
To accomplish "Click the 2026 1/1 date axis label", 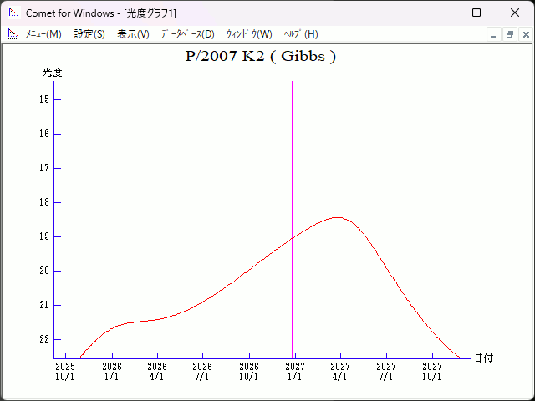I will tap(112, 371).
